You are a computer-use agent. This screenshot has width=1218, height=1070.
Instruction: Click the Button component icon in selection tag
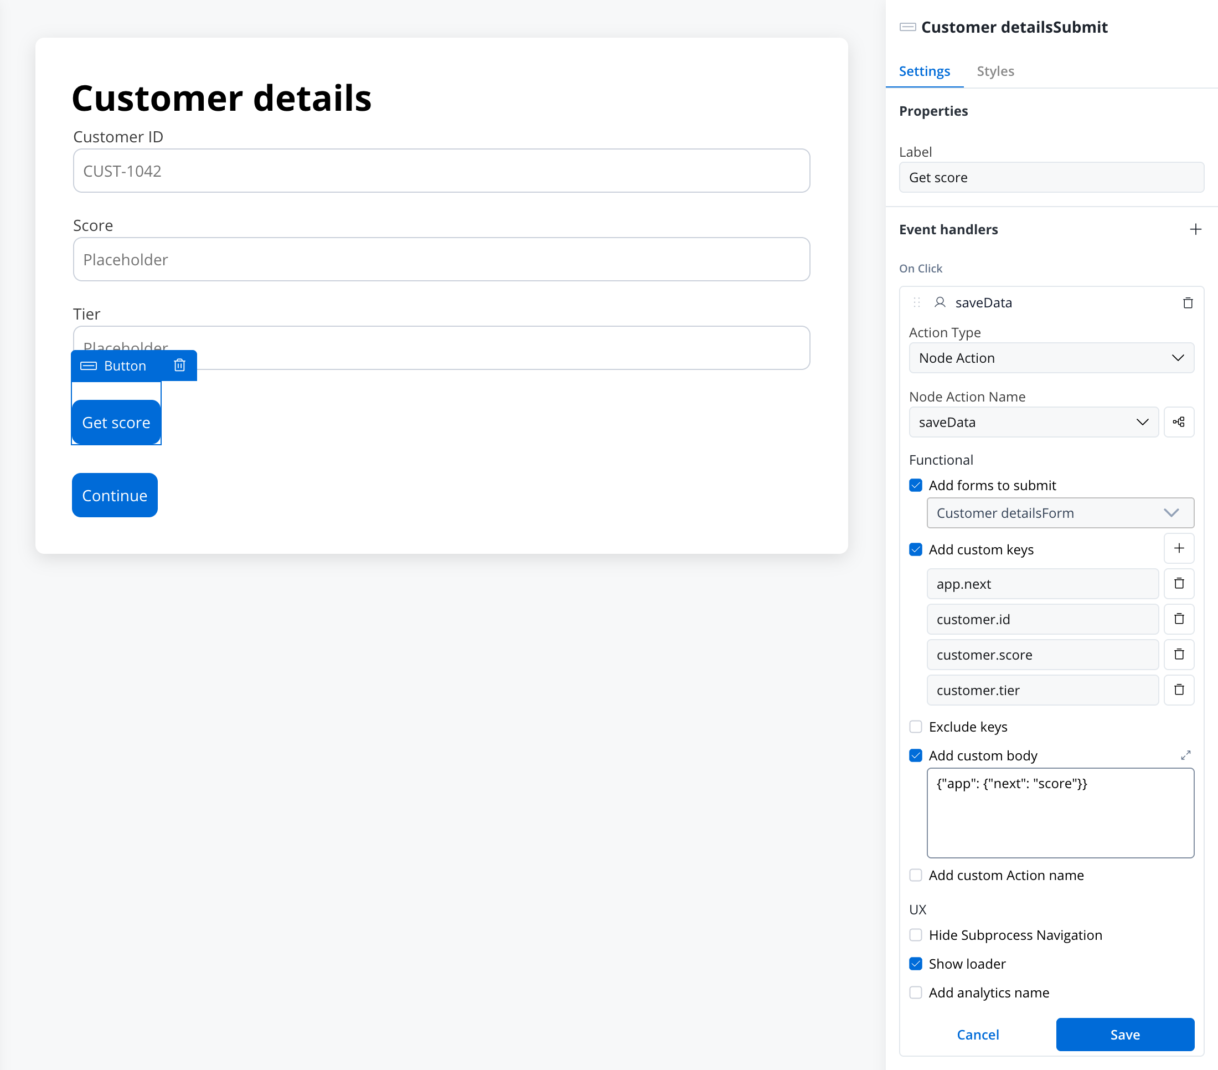click(x=89, y=366)
